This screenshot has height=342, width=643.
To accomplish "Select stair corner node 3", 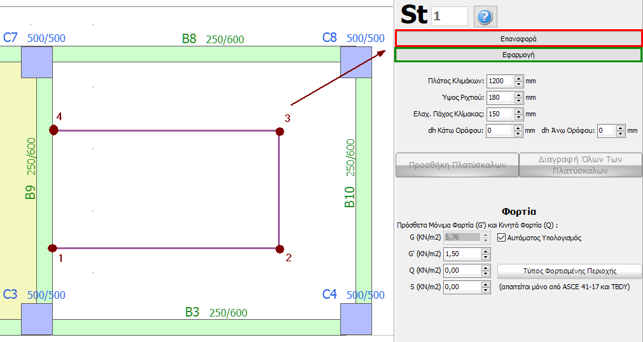I will coord(279,131).
